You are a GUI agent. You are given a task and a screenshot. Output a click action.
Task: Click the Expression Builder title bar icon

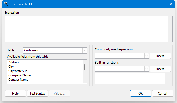pyautogui.click(x=6, y=4)
